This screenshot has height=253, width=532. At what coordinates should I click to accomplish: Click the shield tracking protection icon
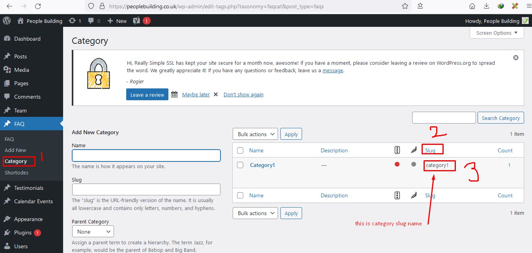pos(91,6)
